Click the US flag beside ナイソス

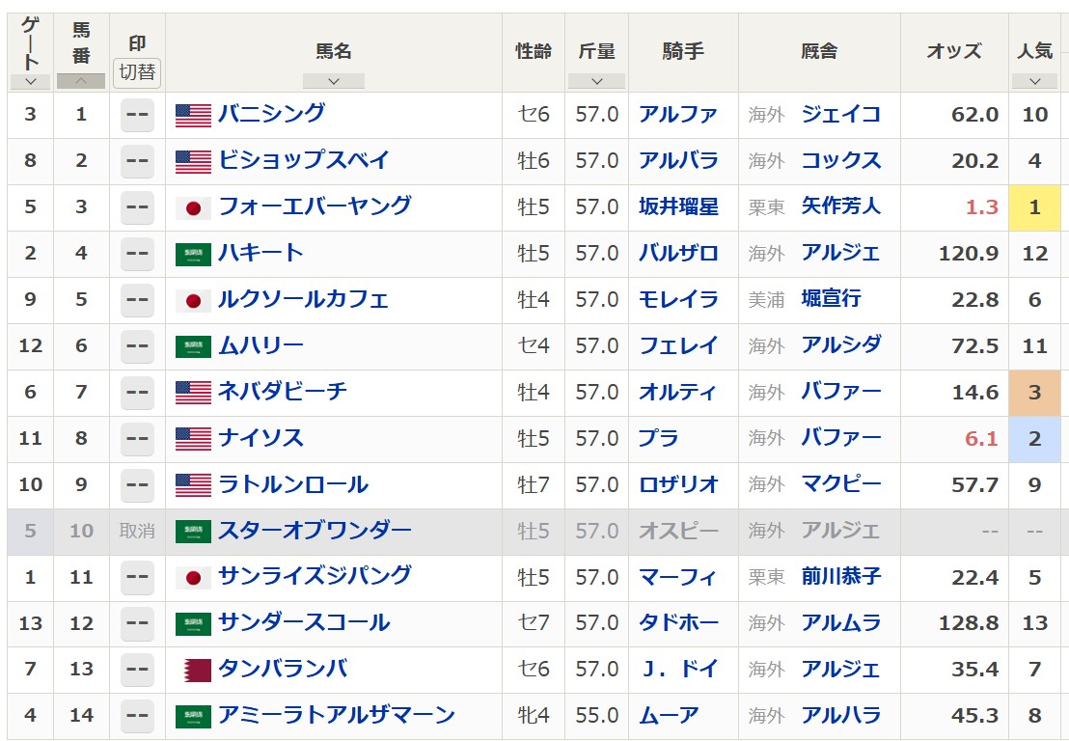coord(193,439)
